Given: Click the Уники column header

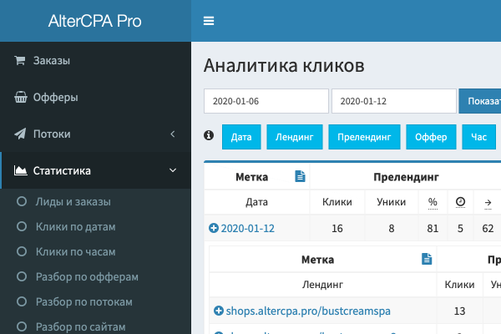Looking at the screenshot, I should [391, 202].
